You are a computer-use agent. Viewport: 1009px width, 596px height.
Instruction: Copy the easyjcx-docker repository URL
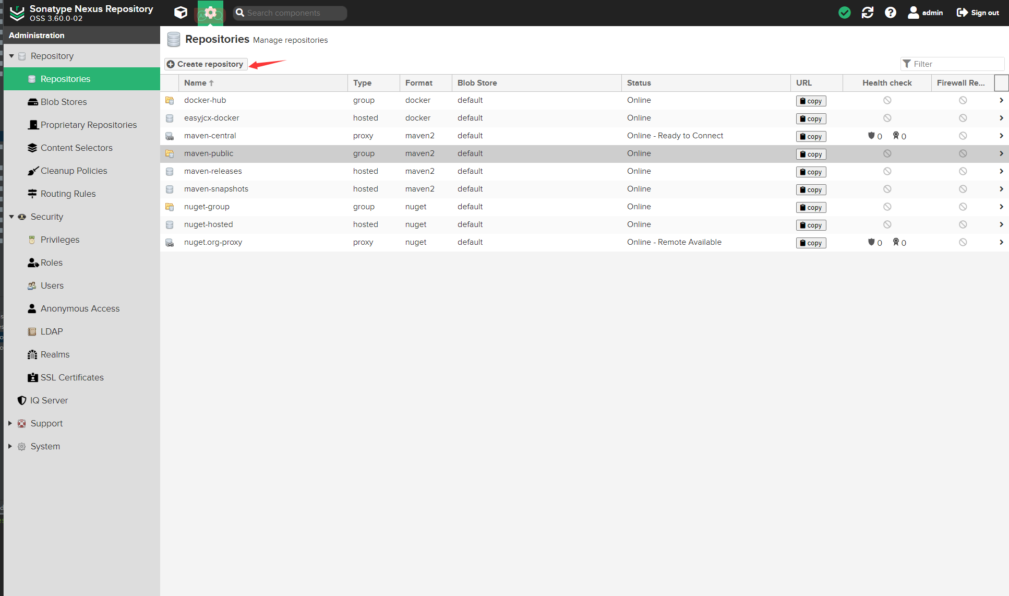tap(811, 118)
